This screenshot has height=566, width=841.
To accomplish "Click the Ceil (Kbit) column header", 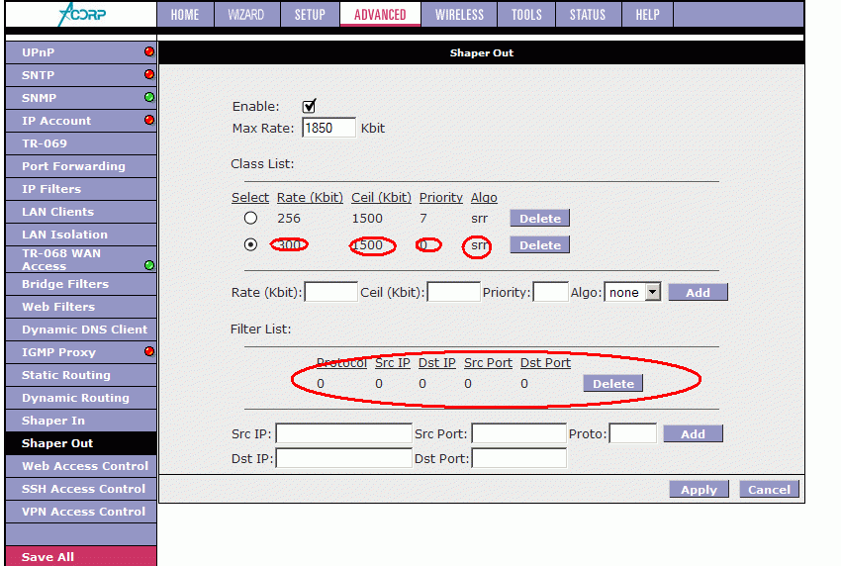I will 381,198.
